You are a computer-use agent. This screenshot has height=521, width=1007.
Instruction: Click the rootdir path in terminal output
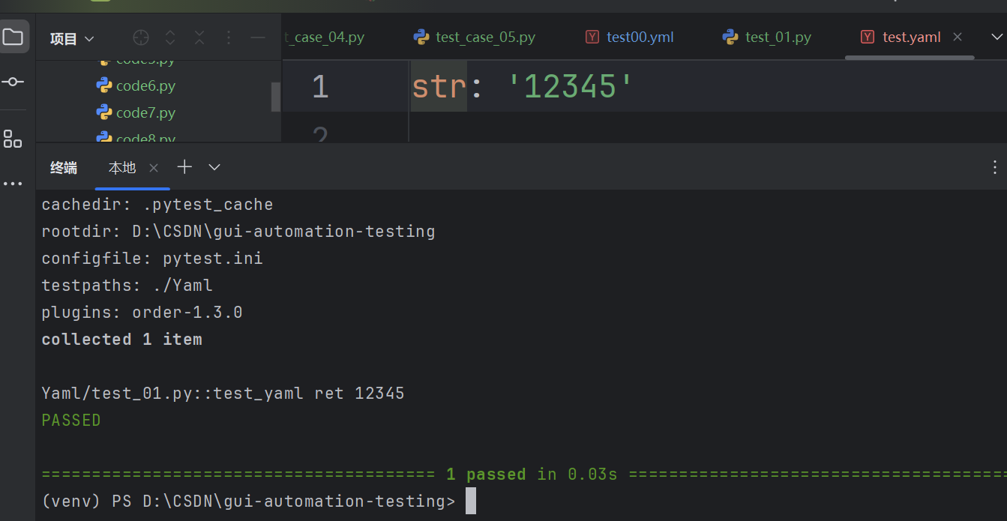(x=283, y=232)
